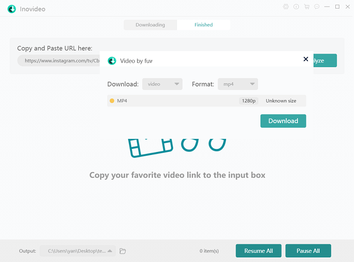Open output folder with folder icon
The image size is (354, 262).
pyautogui.click(x=122, y=251)
